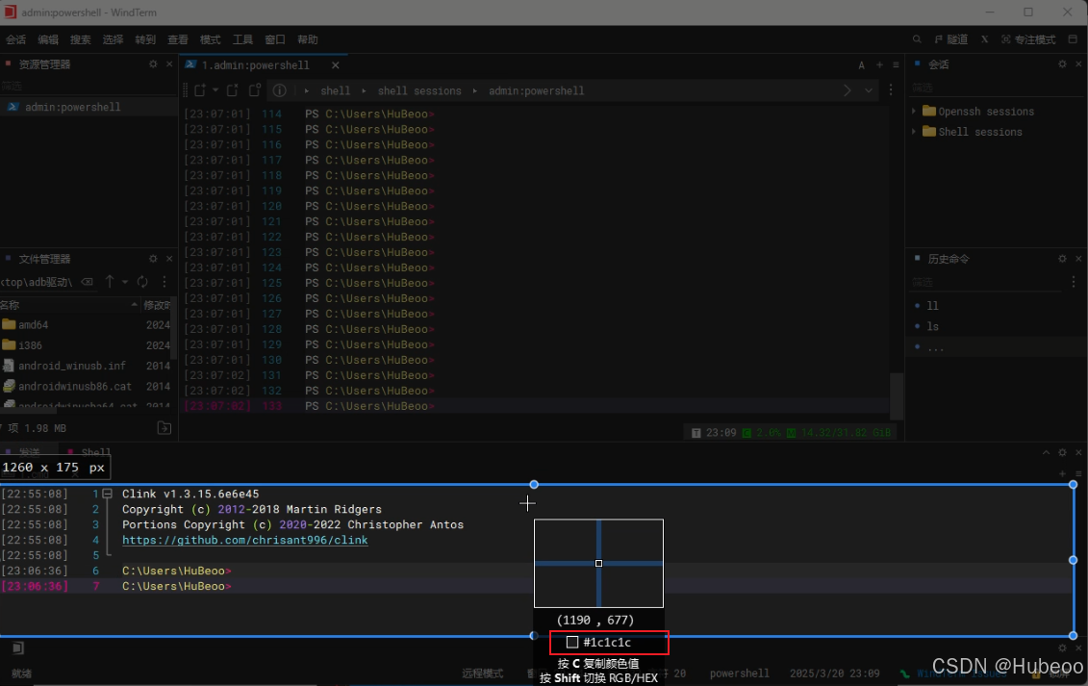Open the github.com/chrisant996/clink link
The image size is (1088, 686).
coord(245,540)
